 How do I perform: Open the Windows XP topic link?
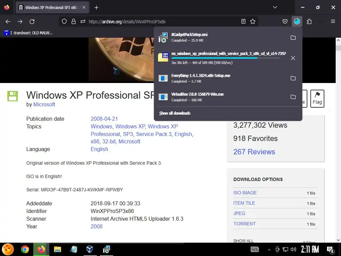pyautogui.click(x=130, y=126)
